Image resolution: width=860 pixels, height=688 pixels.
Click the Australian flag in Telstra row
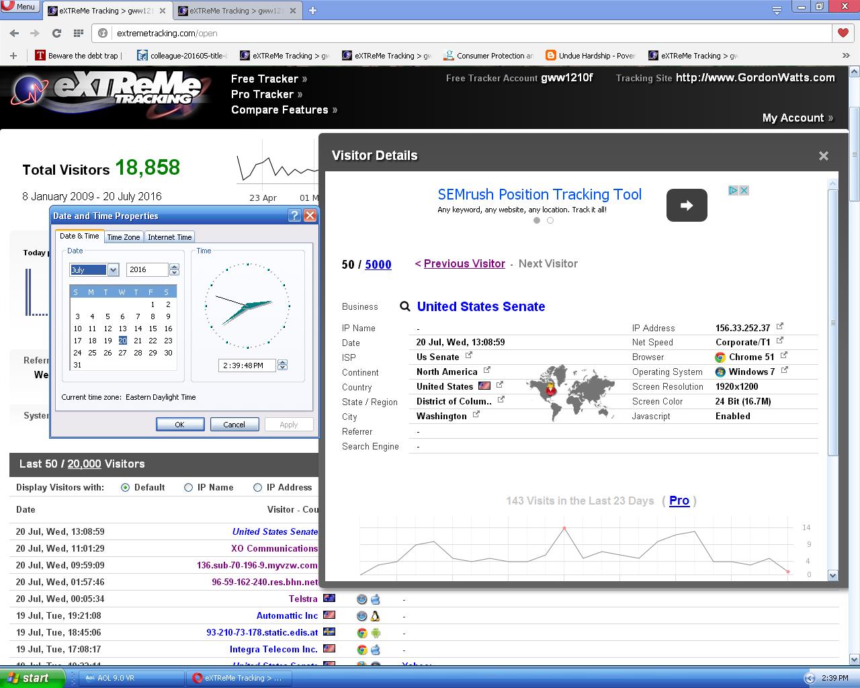(x=329, y=598)
